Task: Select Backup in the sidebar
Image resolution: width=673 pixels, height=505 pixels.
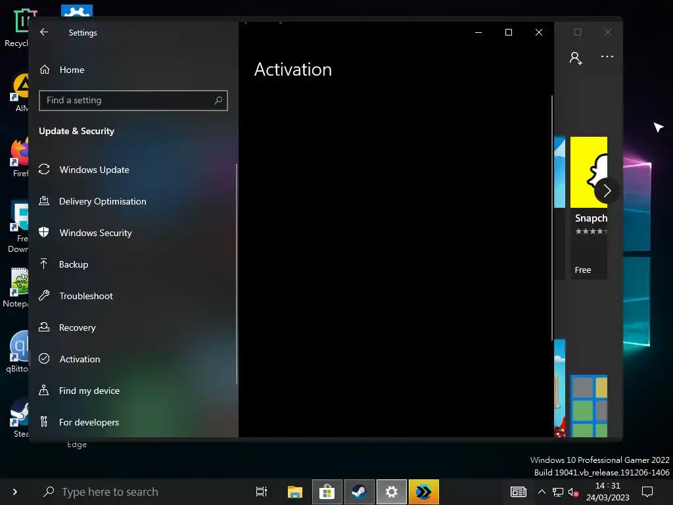Action: [x=74, y=264]
